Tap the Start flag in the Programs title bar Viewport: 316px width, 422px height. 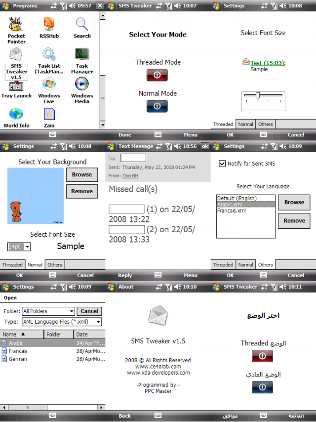point(5,5)
